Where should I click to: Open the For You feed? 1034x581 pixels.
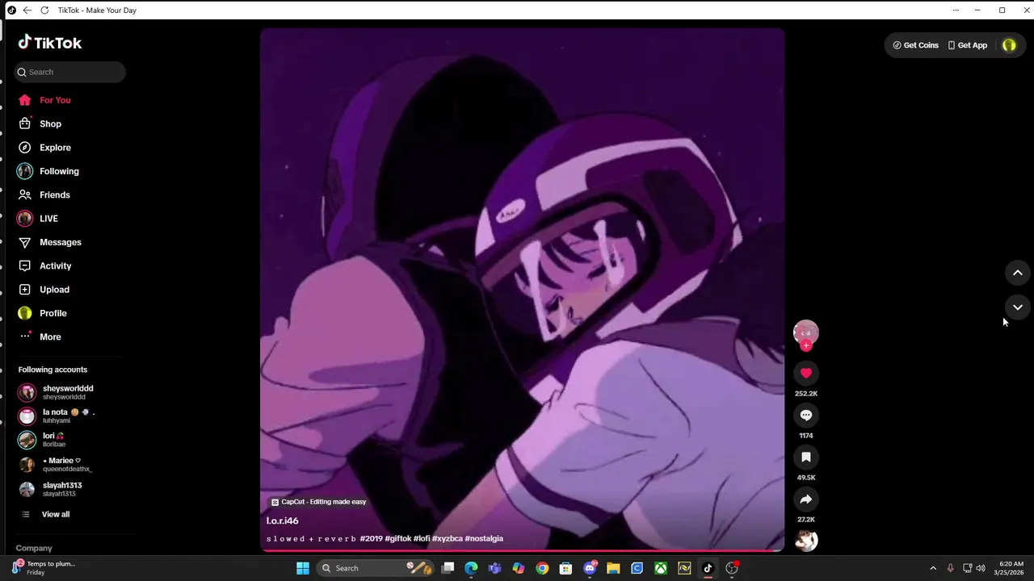(55, 100)
